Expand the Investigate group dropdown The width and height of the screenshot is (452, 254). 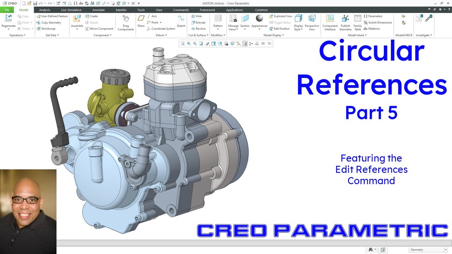(424, 35)
